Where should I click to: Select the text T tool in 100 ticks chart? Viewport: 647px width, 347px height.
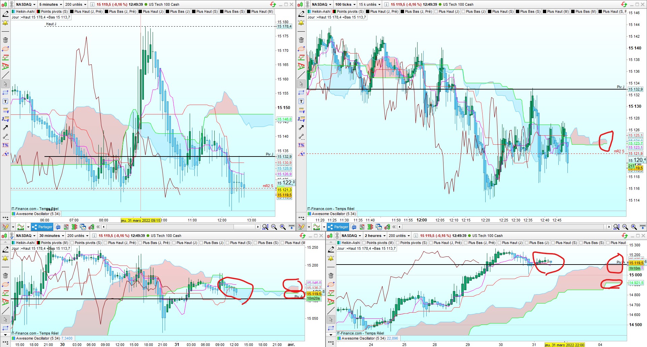(301, 101)
